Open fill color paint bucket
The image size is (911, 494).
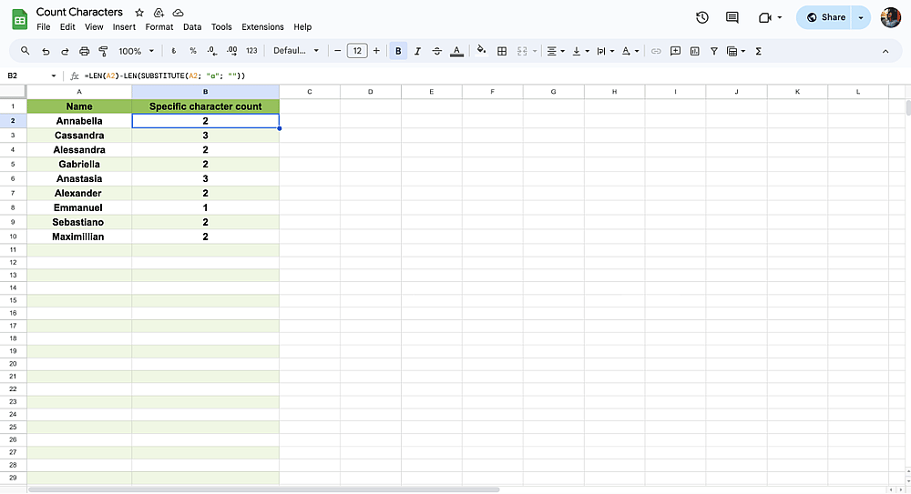[481, 51]
